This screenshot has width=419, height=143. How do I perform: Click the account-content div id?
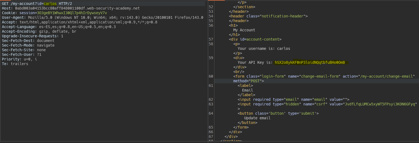click(264, 39)
